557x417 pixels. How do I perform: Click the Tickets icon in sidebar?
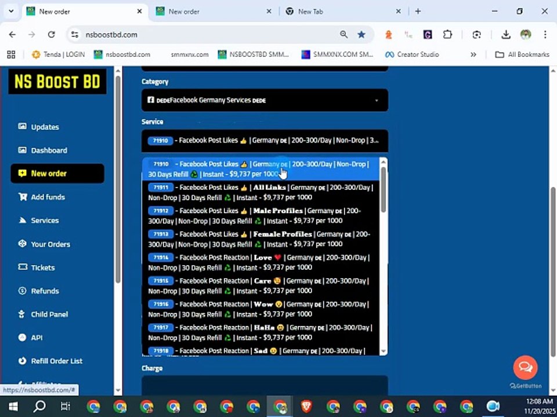23,266
